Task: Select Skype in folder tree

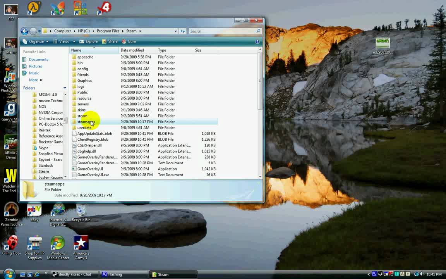Action: pos(43,148)
